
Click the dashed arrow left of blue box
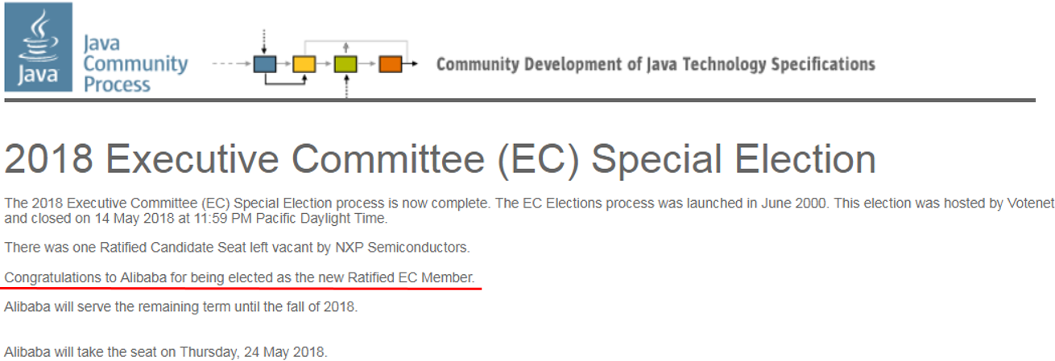coord(230,64)
